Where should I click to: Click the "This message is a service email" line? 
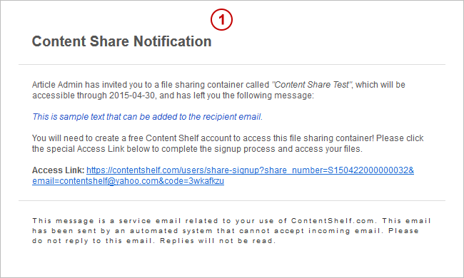click(x=106, y=221)
